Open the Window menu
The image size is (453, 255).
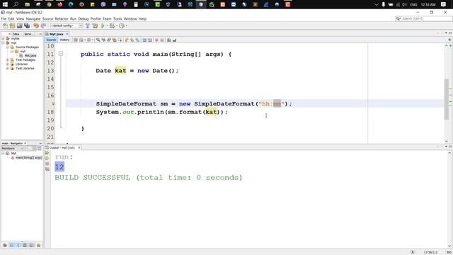point(130,19)
